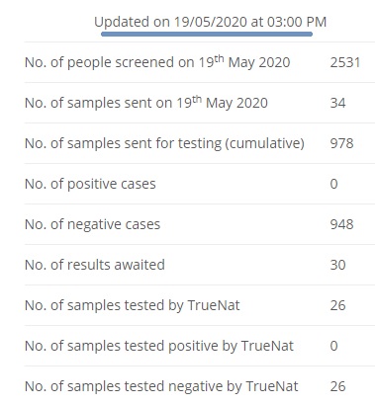375x405 pixels.
Task: Select the results awaited value 30
Action: pos(337,265)
